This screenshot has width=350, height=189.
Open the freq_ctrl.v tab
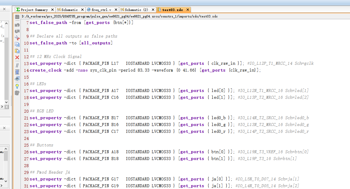(101, 10)
